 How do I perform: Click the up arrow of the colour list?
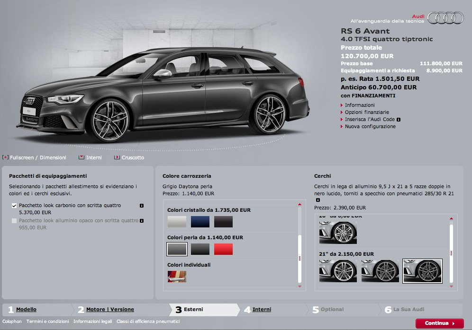tap(300, 204)
